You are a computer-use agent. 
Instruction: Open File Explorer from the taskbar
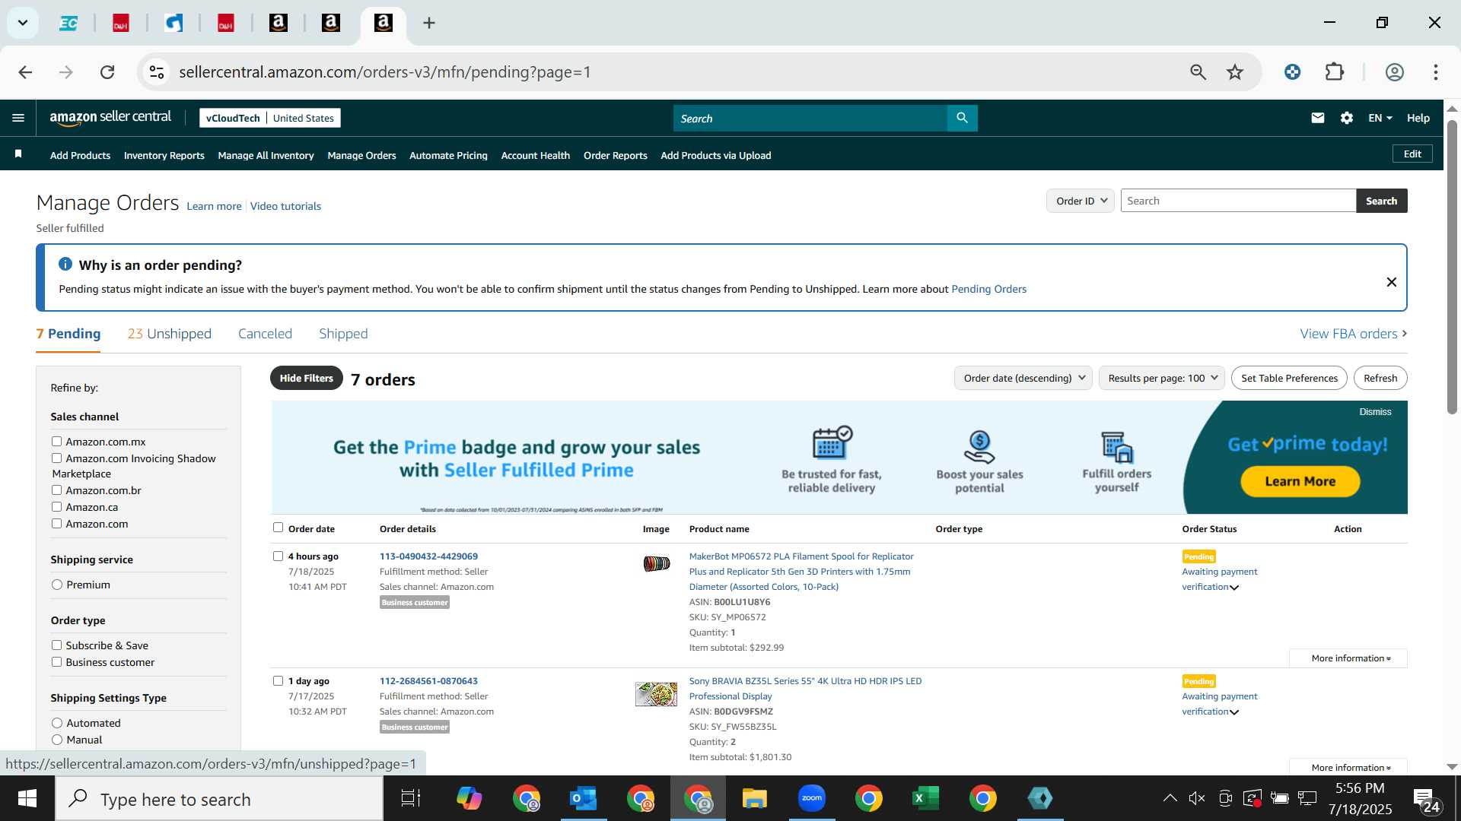click(x=754, y=798)
